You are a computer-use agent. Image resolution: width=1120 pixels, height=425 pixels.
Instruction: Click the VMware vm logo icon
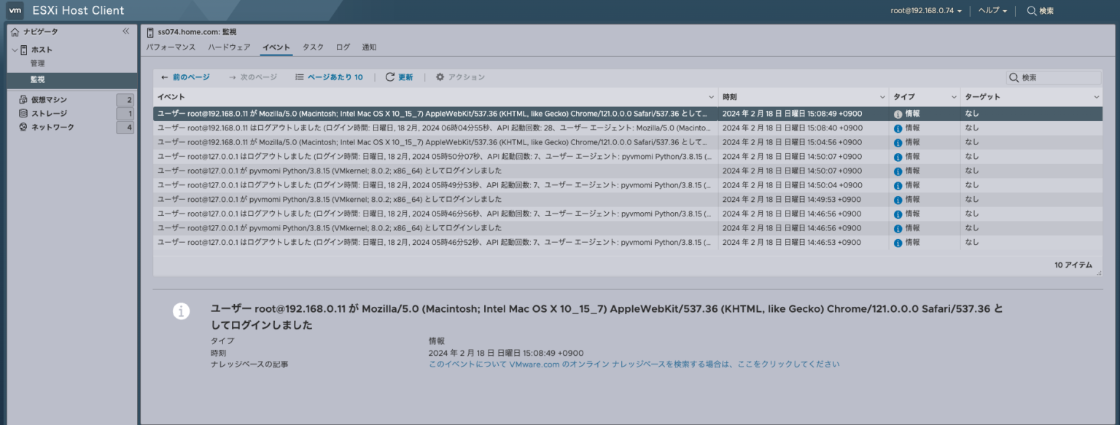pyautogui.click(x=15, y=10)
